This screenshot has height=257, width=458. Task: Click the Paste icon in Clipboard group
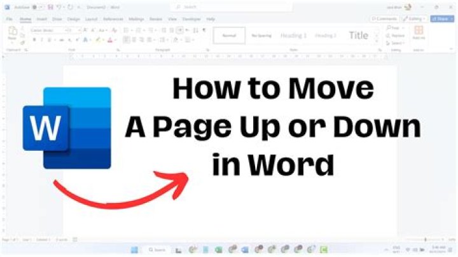click(x=12, y=31)
